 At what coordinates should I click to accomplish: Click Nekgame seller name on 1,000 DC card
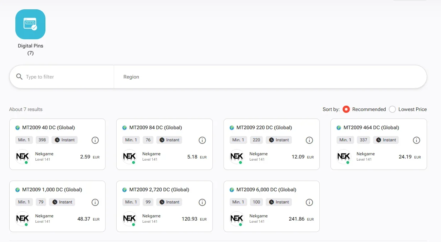(44, 216)
